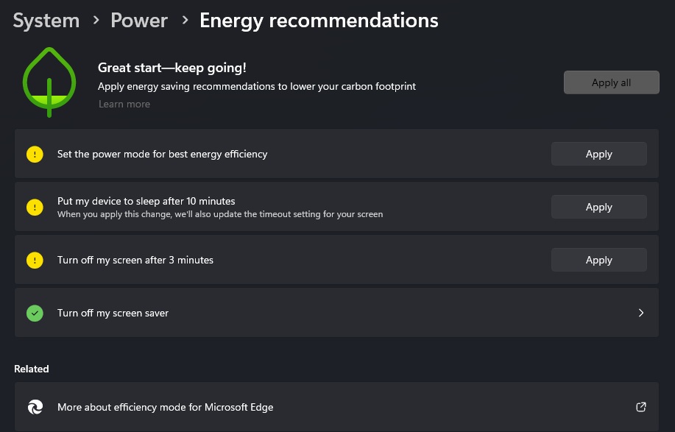Apply the best energy efficiency power mode
The height and width of the screenshot is (432, 675).
point(598,155)
